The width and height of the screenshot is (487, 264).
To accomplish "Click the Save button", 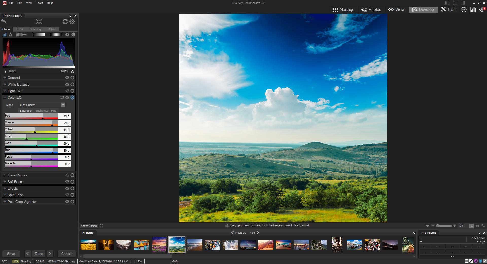I will coord(11,254).
